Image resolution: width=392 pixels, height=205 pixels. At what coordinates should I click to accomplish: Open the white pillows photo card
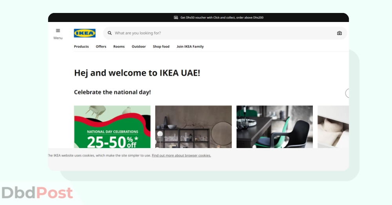[333, 127]
